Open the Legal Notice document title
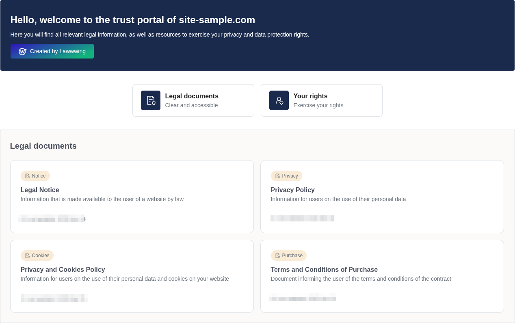Viewport: 515px width, 323px height. pyautogui.click(x=40, y=190)
